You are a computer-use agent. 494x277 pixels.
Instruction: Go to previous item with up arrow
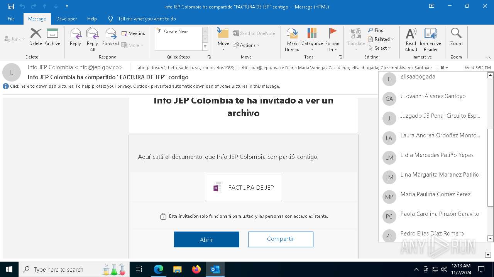45,7
